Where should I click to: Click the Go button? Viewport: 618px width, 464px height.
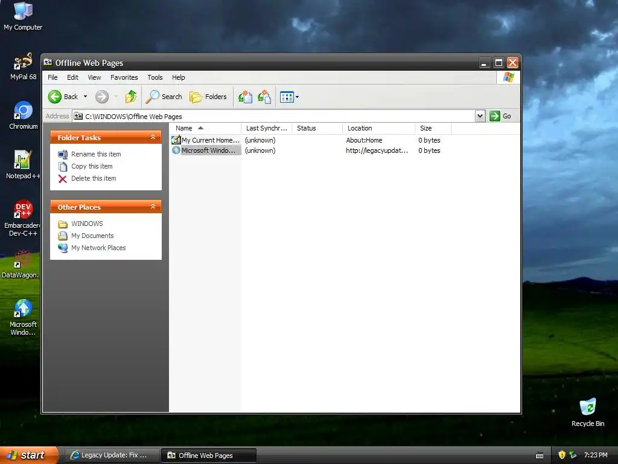(500, 116)
